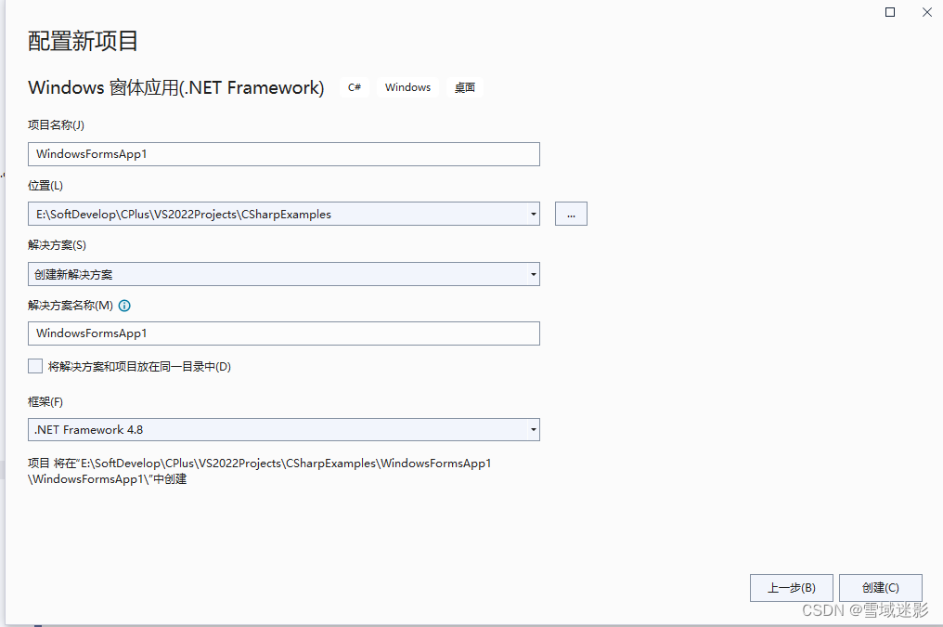Screen dimensions: 943x627
Task: Open the 解决方案 solution dropdown
Action: pos(533,274)
